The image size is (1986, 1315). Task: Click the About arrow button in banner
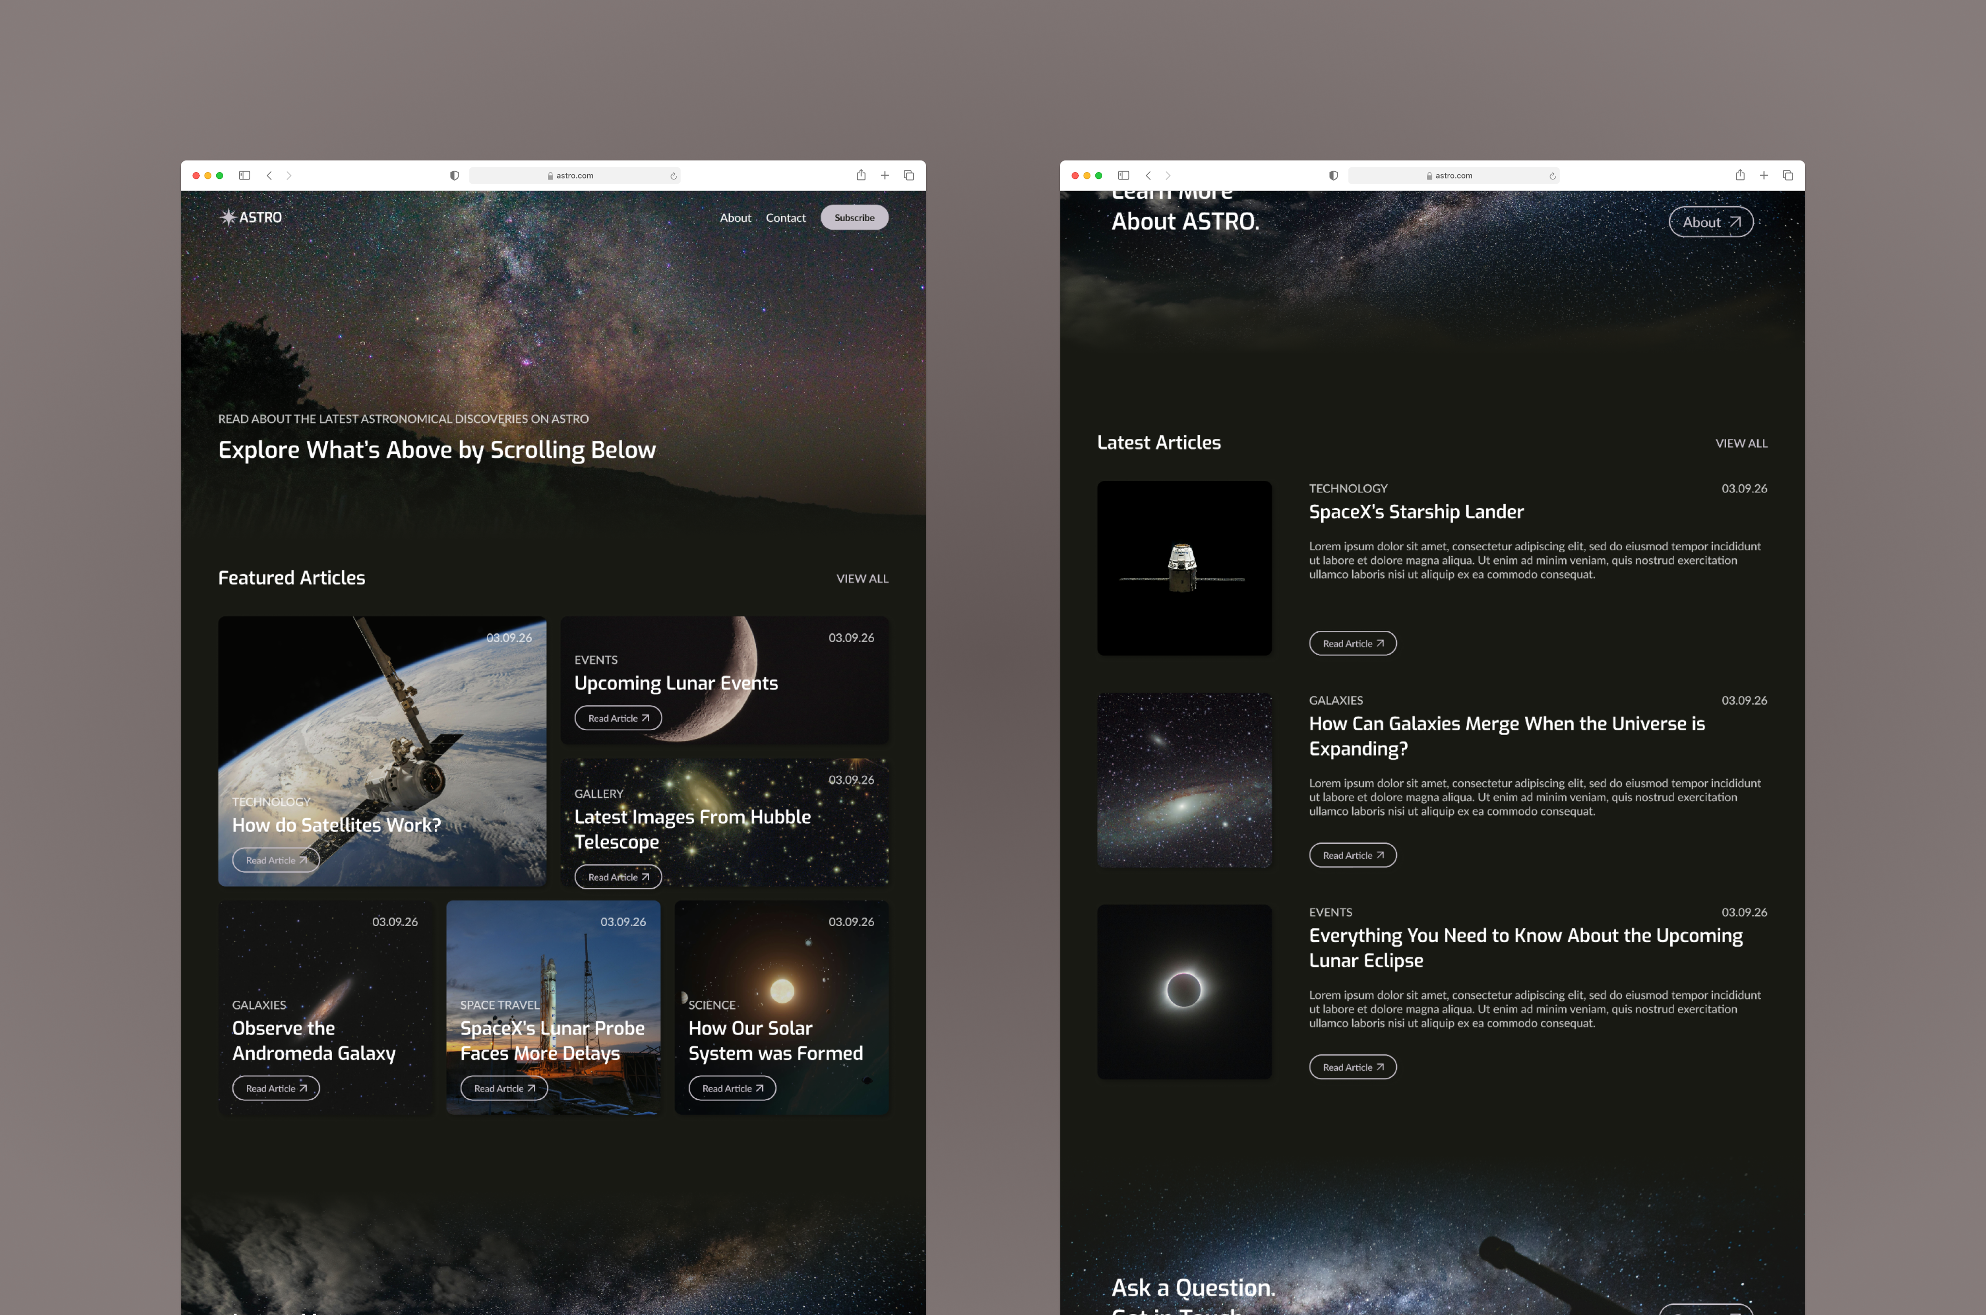pos(1710,222)
